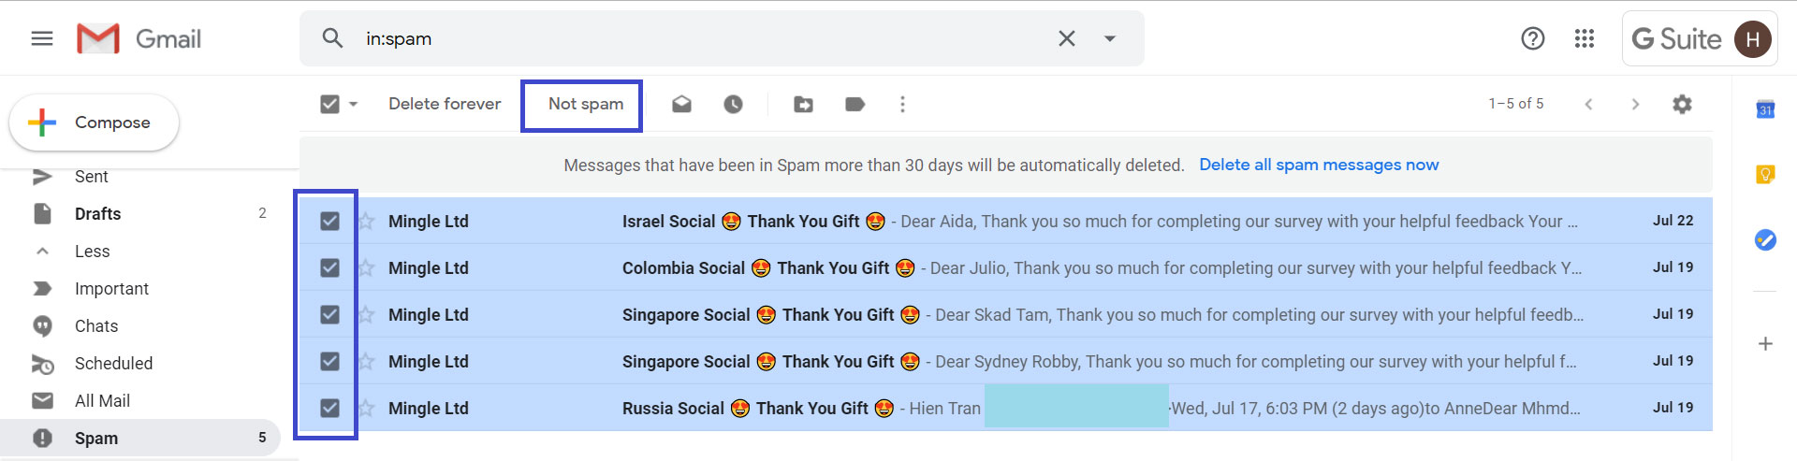The image size is (1797, 461).
Task: Uncheck the Colombia Social email checkbox
Action: [329, 267]
